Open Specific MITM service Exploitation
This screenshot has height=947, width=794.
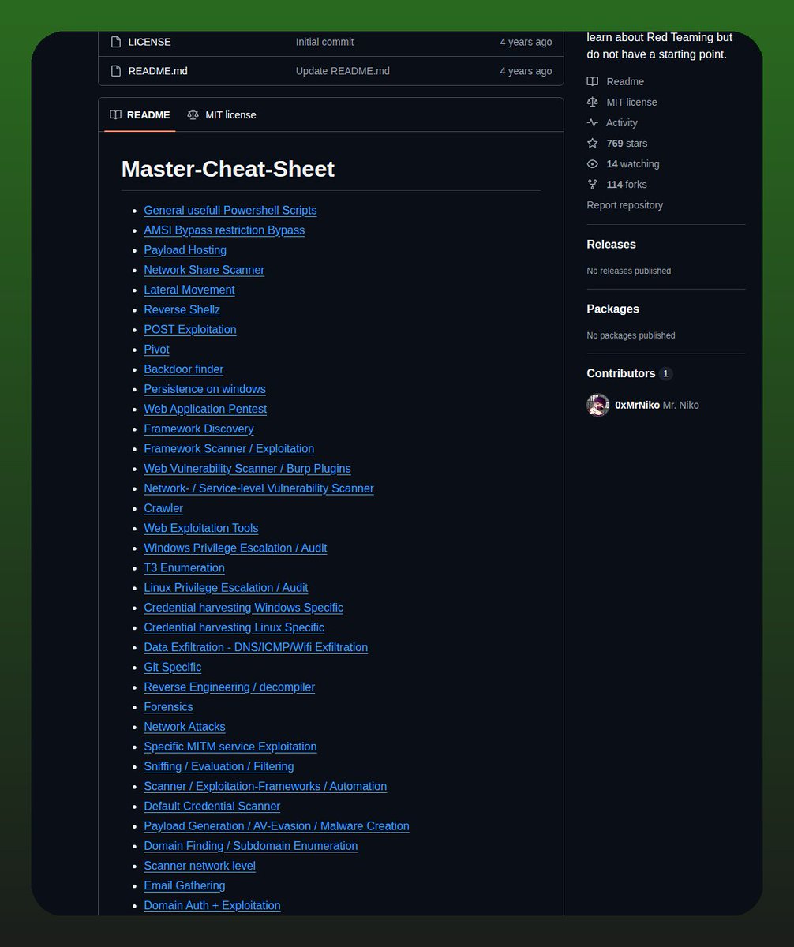[x=230, y=747]
